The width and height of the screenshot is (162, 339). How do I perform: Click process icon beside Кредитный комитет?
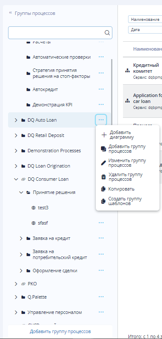coord(128,71)
